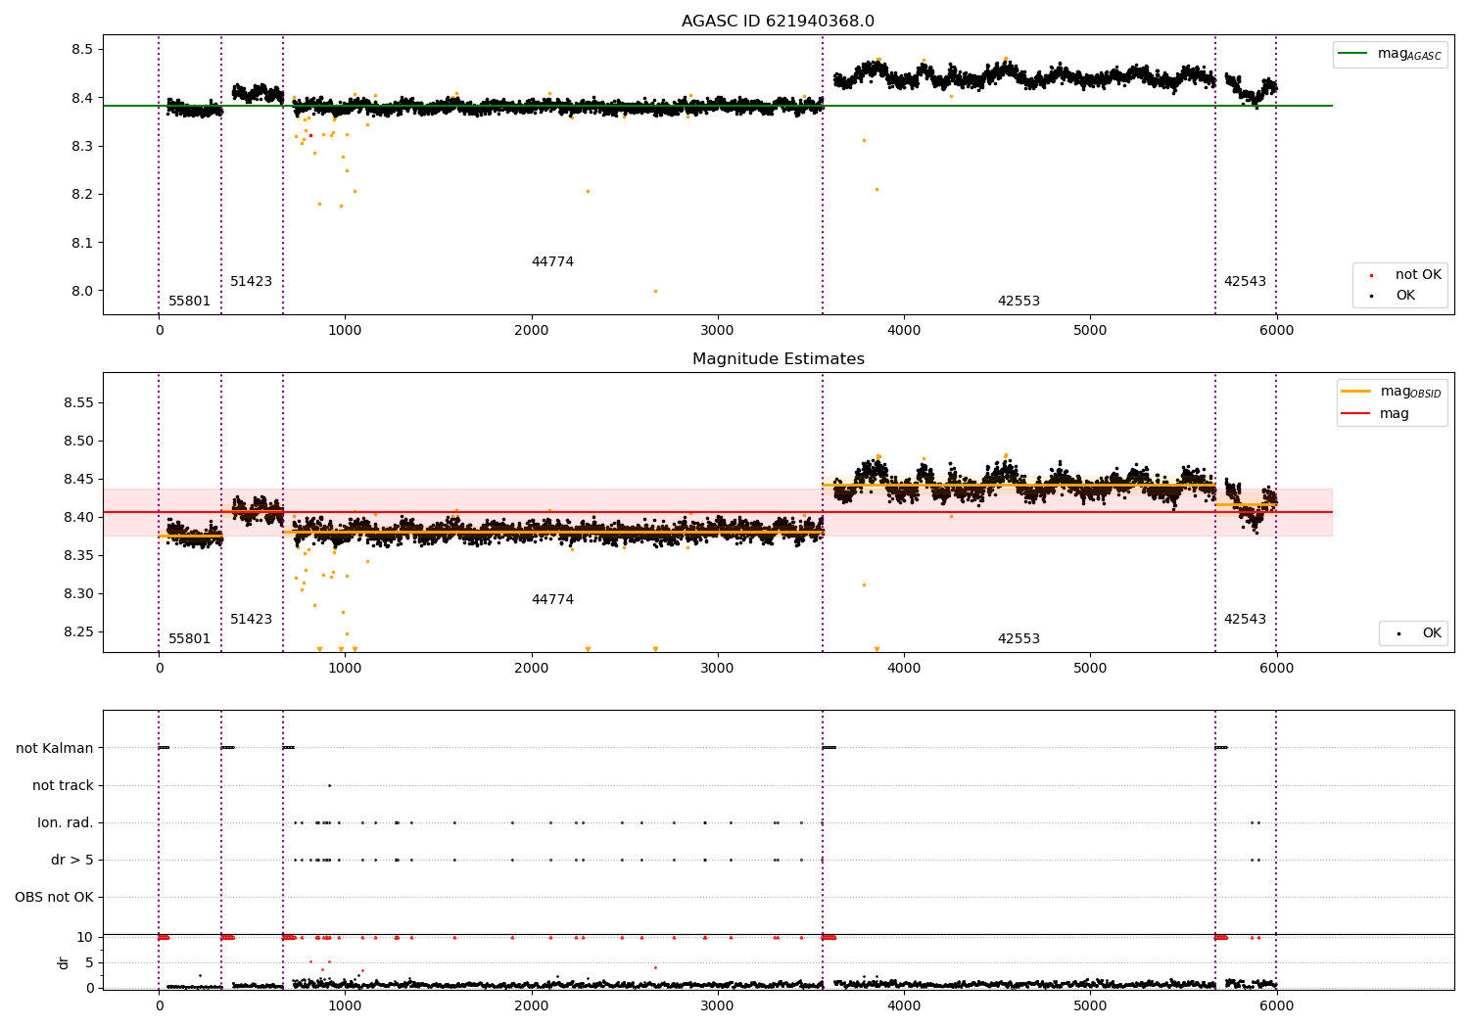Image resolution: width=1469 pixels, height=1028 pixels.
Task: Click the title 'AGASC ID 621940368.0'
Action: [778, 22]
